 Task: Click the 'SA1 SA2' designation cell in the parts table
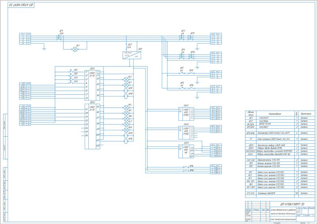tap(251, 160)
